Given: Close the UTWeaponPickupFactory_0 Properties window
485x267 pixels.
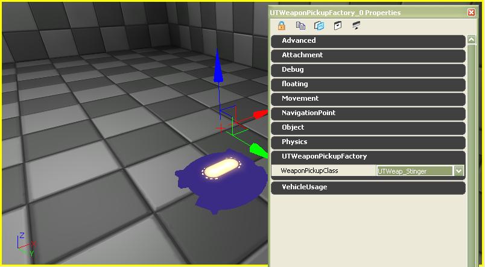Looking at the screenshot, I should (x=471, y=13).
